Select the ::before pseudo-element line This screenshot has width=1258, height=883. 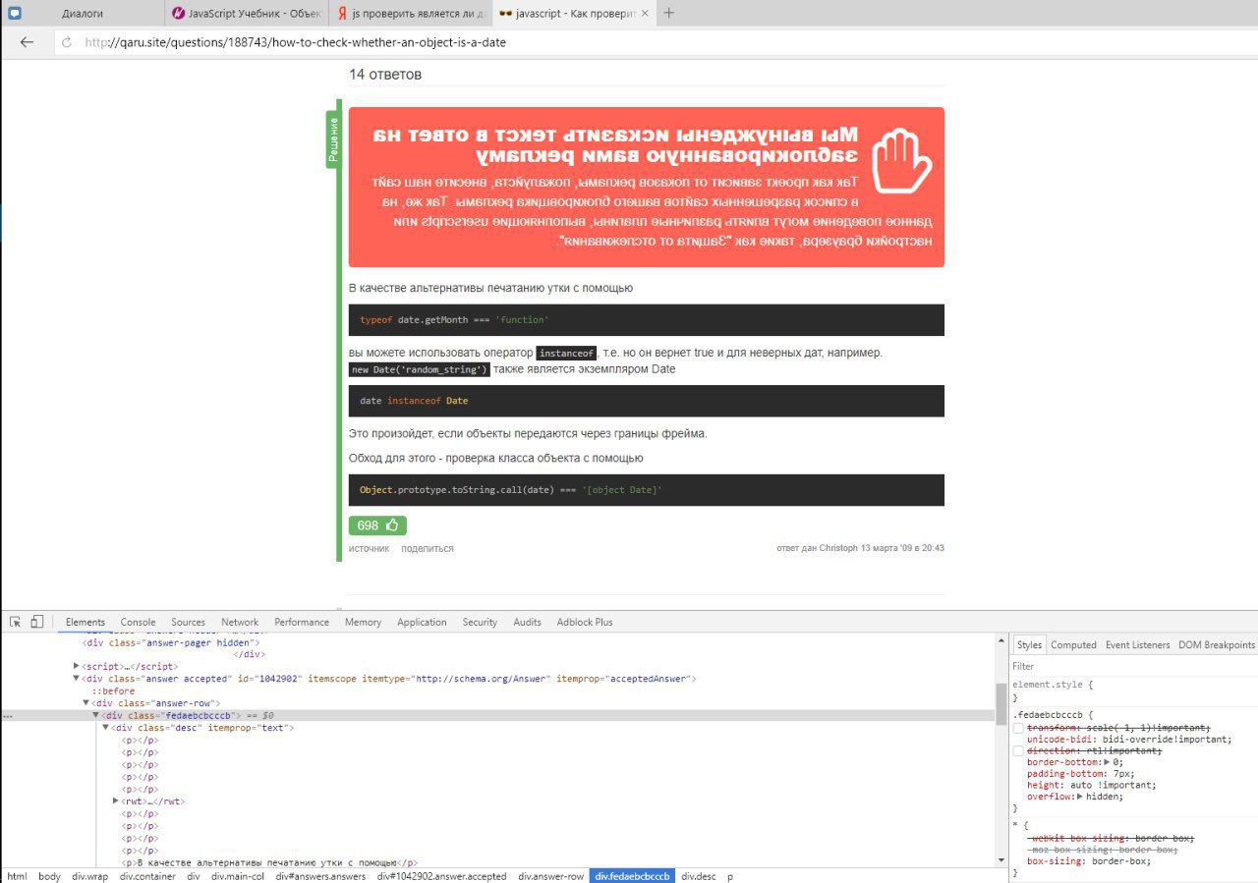[x=113, y=691]
